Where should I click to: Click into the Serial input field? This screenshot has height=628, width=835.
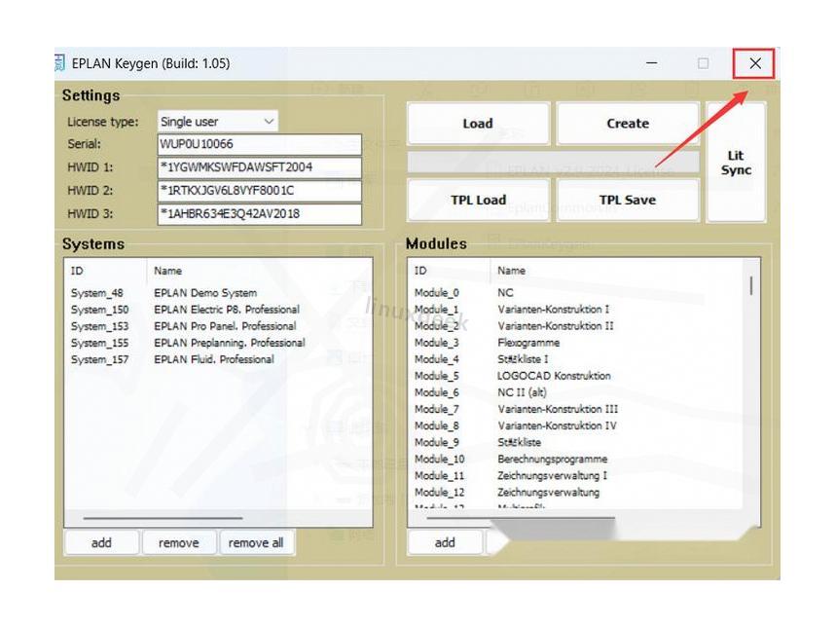click(259, 144)
